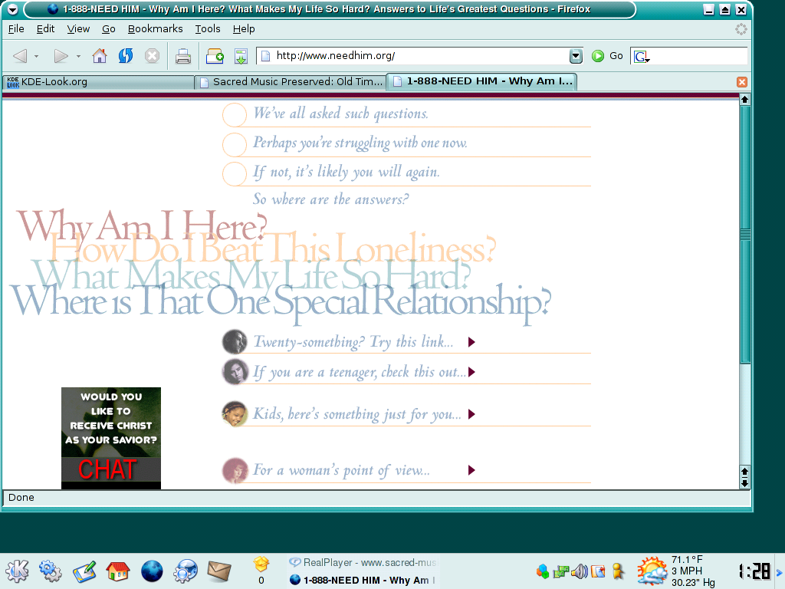The width and height of the screenshot is (785, 589).
Task: Open the gear Control Center panel icon
Action: point(50,571)
